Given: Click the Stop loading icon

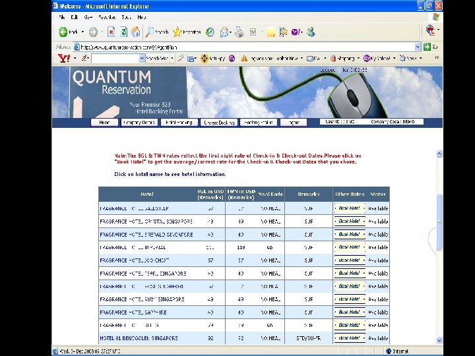Looking at the screenshot, I should pyautogui.click(x=111, y=32).
